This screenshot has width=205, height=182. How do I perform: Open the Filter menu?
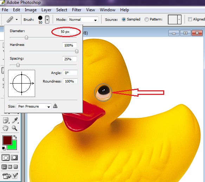(77, 10)
